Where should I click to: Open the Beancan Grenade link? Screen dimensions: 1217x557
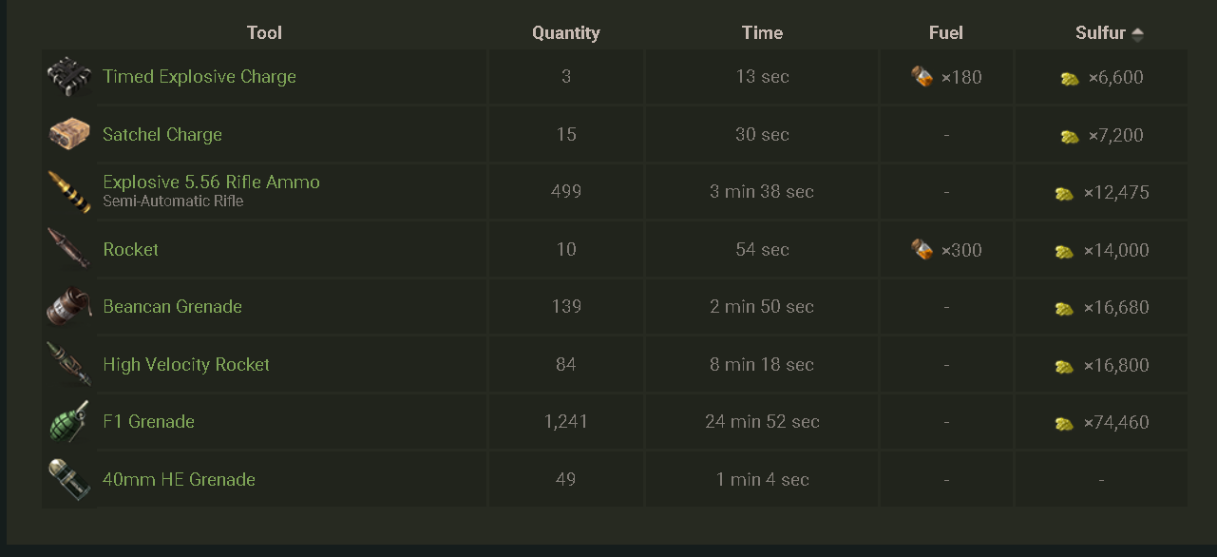tap(172, 307)
